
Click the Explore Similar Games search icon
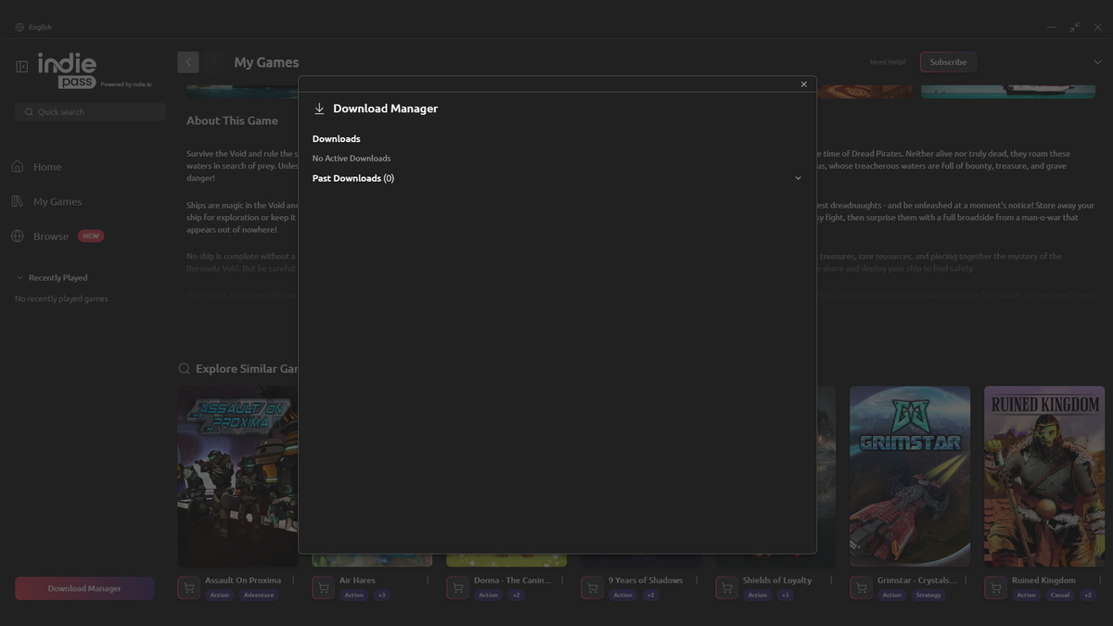pos(185,368)
